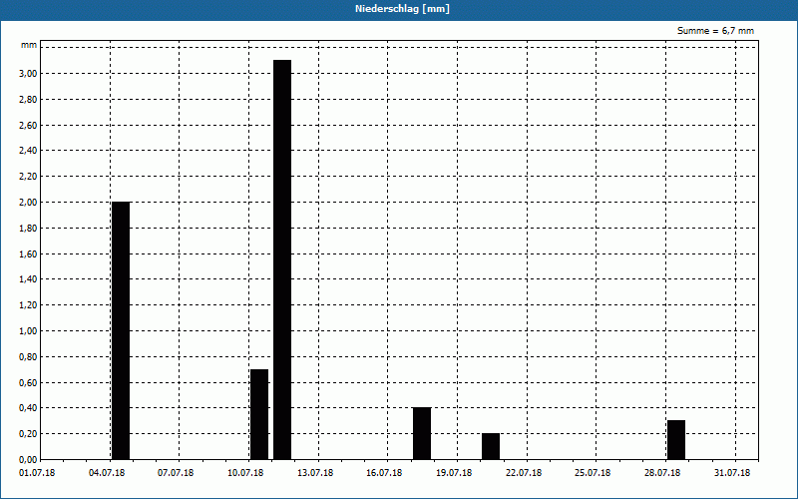Click the 0,20 mm bar before 22.07.18
The height and width of the screenshot is (499, 798).
pyautogui.click(x=491, y=446)
